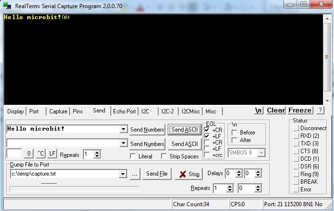
Task: Browse for file with the ... button
Action: [135, 174]
